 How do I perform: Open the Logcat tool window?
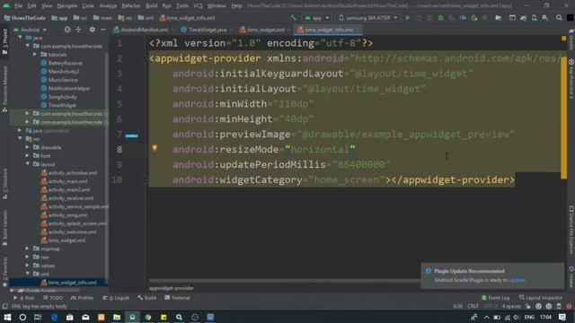pos(116,298)
